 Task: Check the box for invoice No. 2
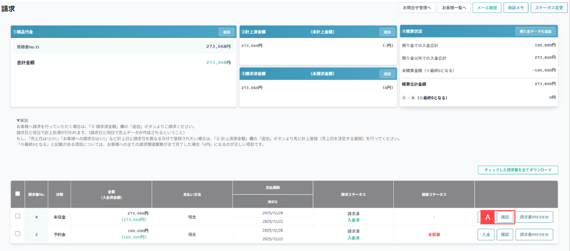[x=18, y=234]
